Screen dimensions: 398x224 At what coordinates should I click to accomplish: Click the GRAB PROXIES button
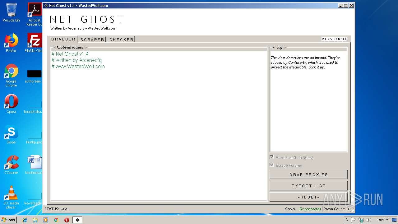pyautogui.click(x=308, y=175)
